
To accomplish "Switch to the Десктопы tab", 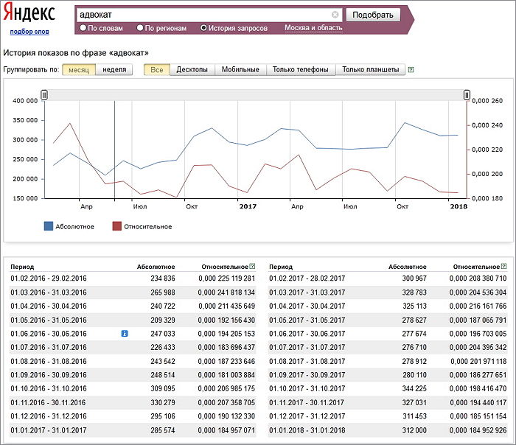I will (192, 70).
